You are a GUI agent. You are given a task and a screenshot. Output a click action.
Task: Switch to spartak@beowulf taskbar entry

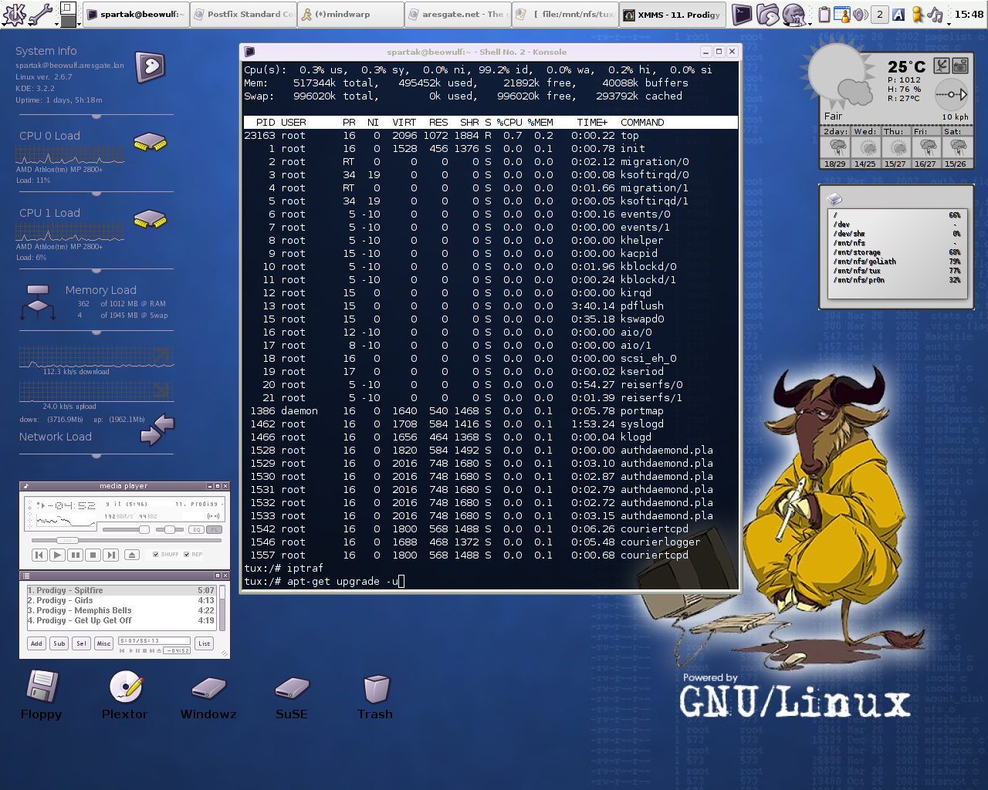135,14
